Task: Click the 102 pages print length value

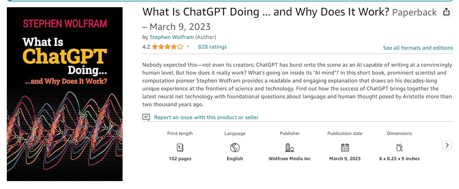Action: [x=180, y=159]
